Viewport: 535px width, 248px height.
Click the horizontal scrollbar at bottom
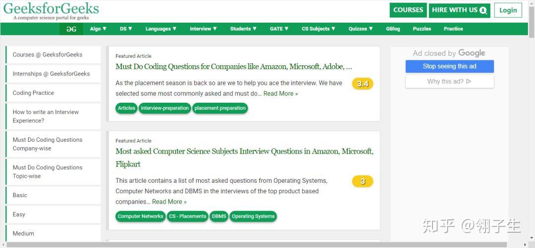click(256, 245)
